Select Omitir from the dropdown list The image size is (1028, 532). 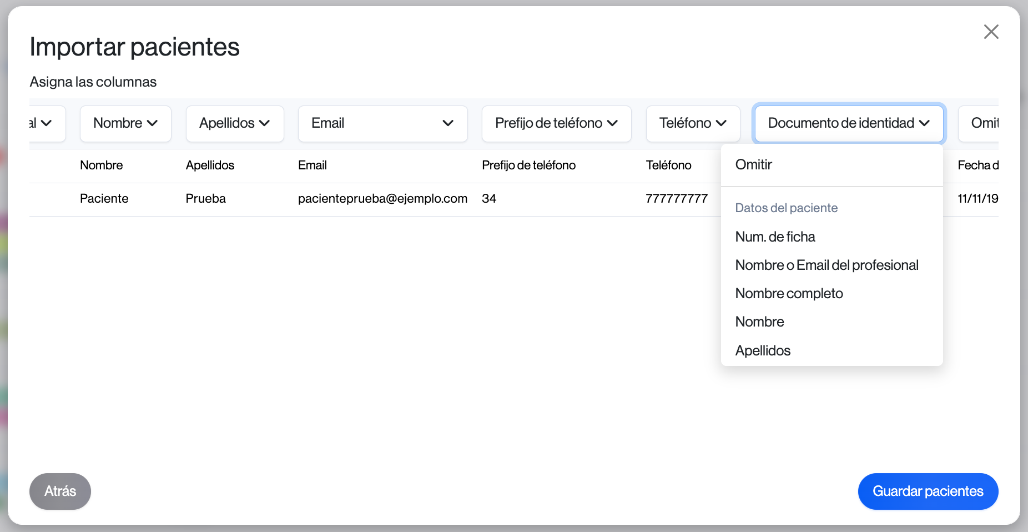(x=753, y=165)
